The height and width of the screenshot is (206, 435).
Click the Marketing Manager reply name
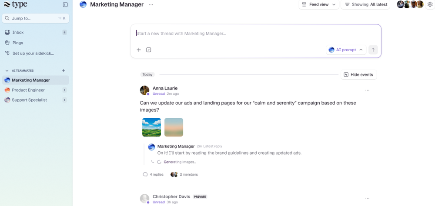pyautogui.click(x=176, y=146)
